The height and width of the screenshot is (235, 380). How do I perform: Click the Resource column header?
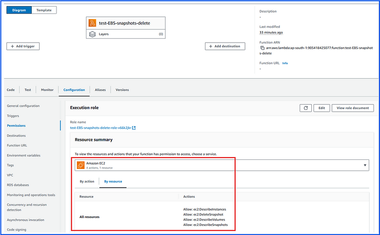click(86, 196)
